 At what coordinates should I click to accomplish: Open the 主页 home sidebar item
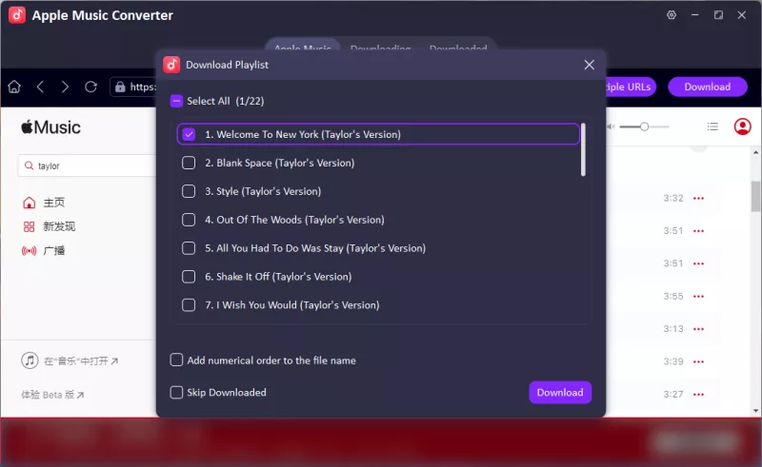tap(43, 203)
